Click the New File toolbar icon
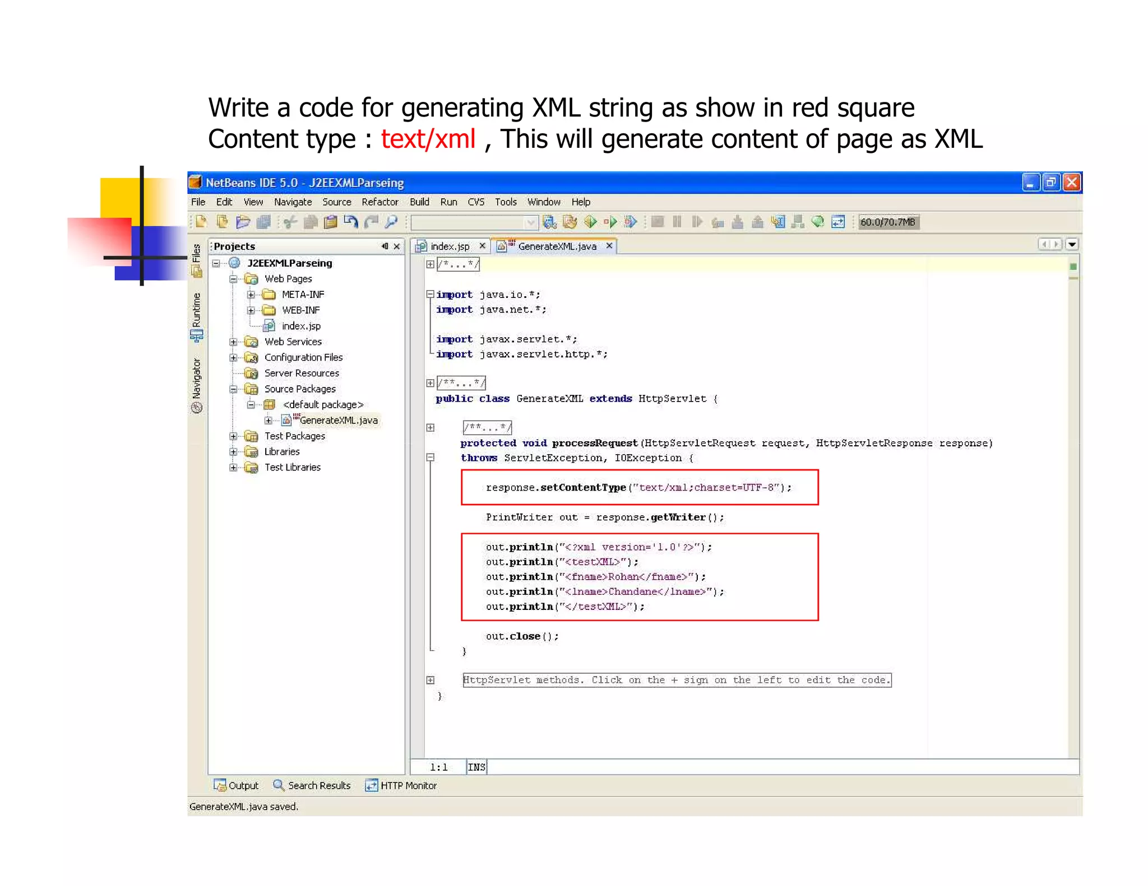Viewport: 1148px width, 886px height. click(201, 222)
